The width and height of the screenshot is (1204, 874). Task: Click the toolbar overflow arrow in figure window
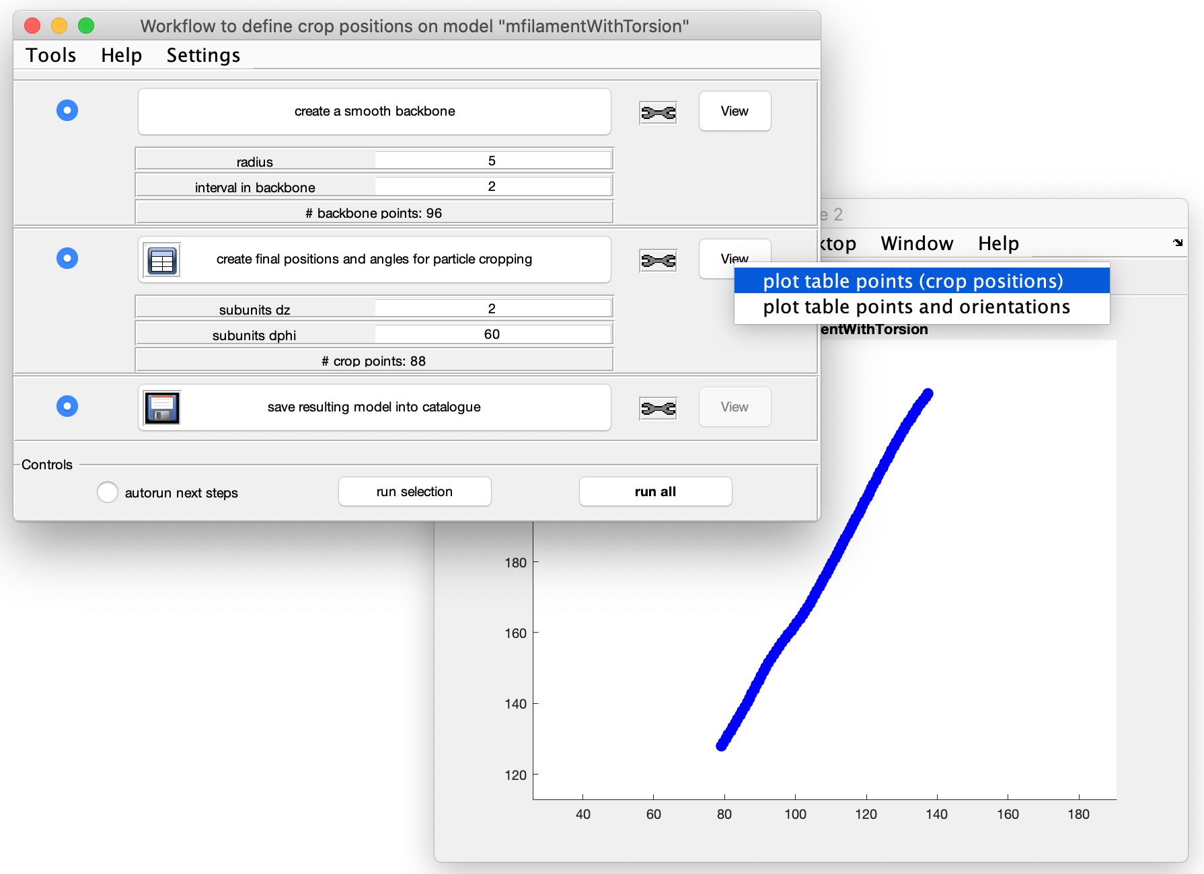1178,243
